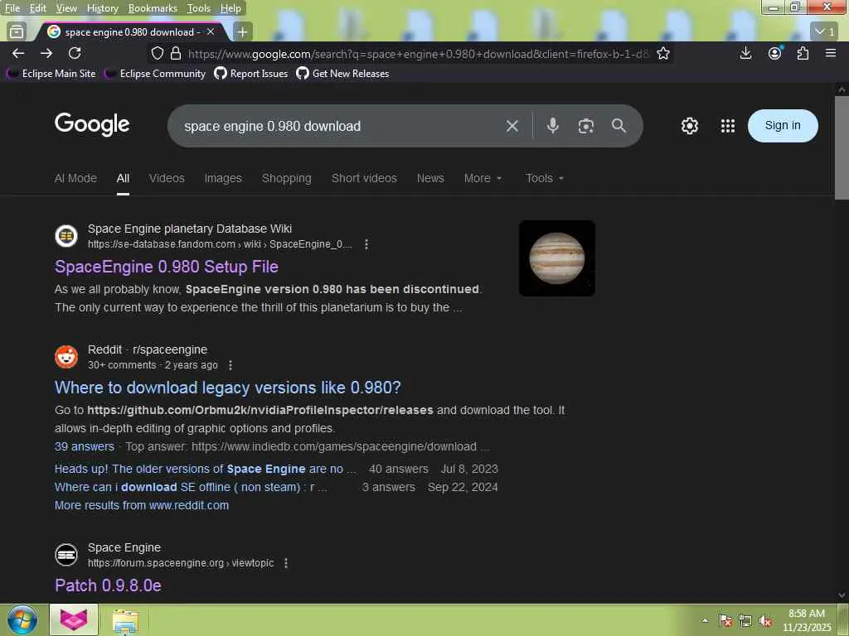This screenshot has width=849, height=636.
Task: Open a new tab with plus button
Action: click(243, 32)
